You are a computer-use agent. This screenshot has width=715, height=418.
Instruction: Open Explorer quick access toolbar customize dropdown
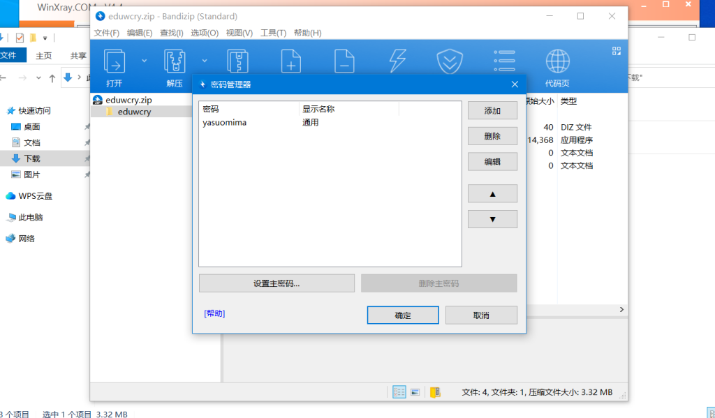pyautogui.click(x=45, y=38)
